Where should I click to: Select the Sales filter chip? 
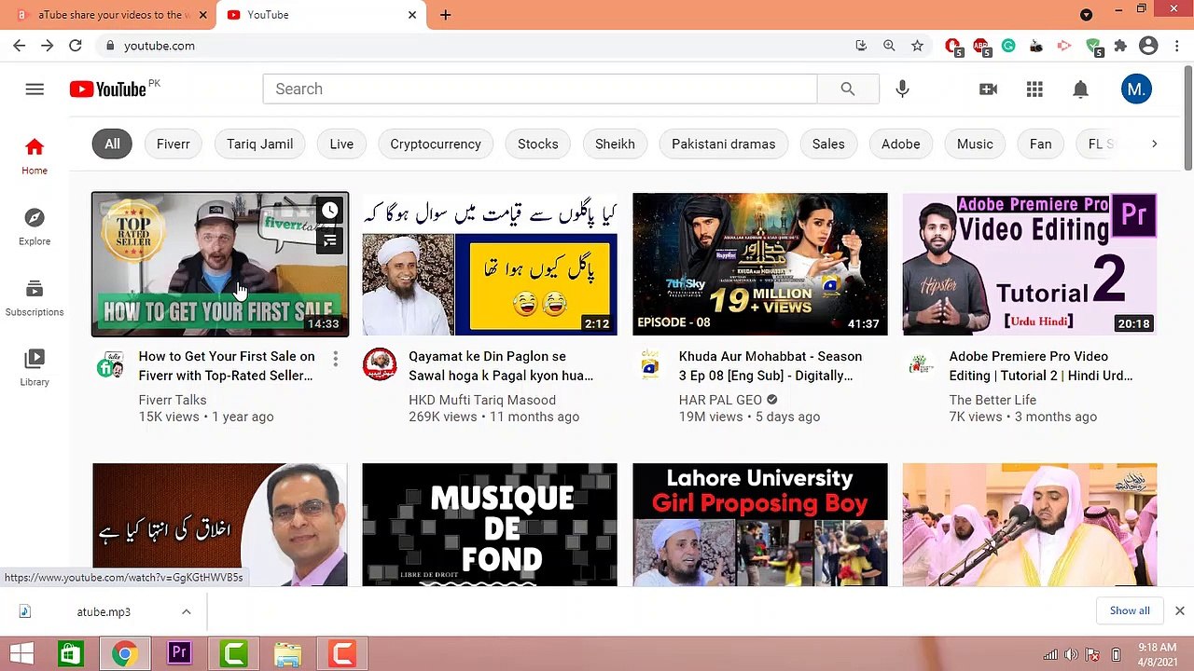coord(828,144)
